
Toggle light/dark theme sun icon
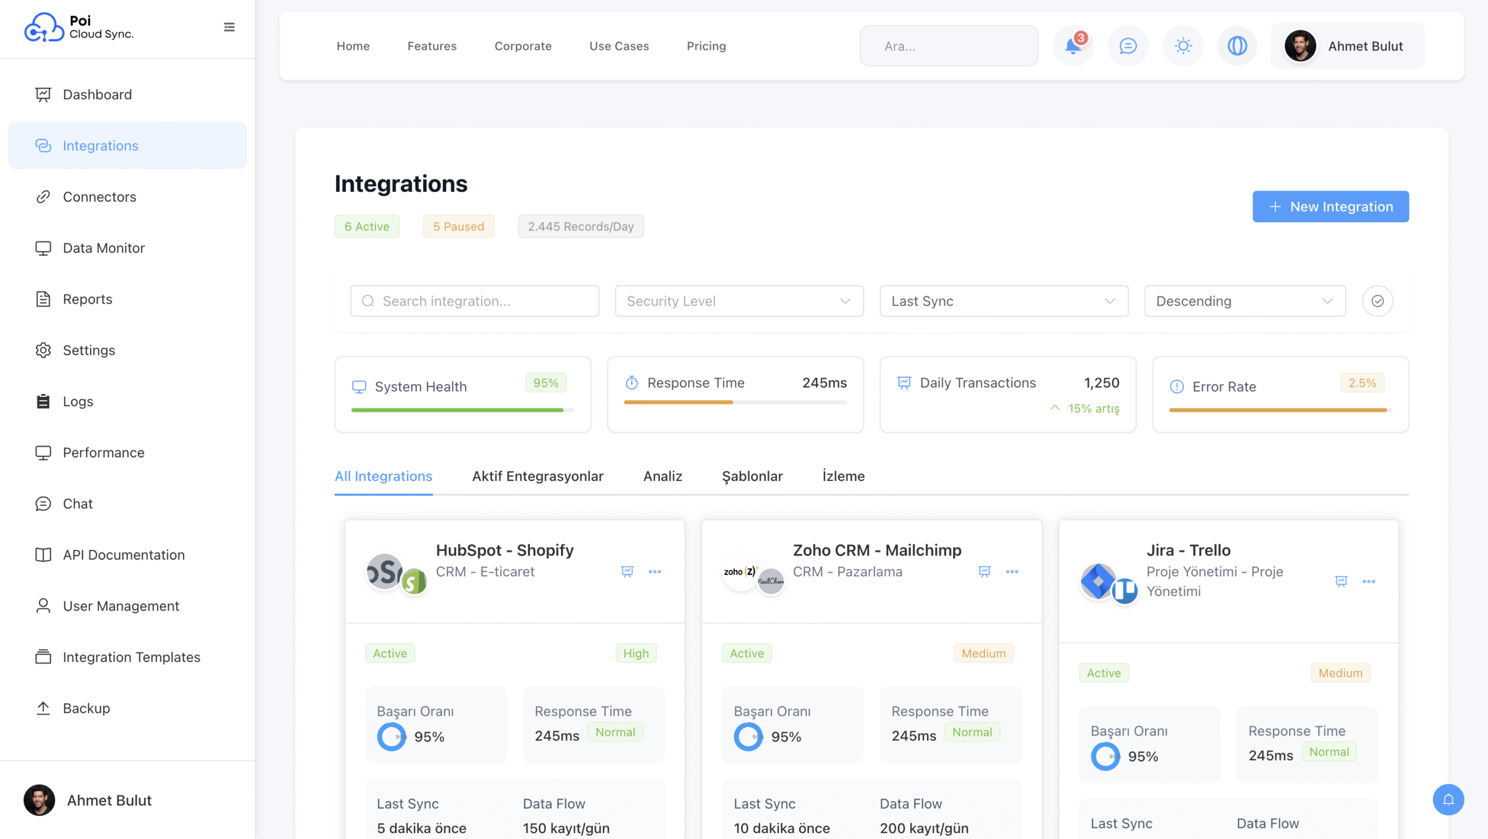coord(1183,46)
